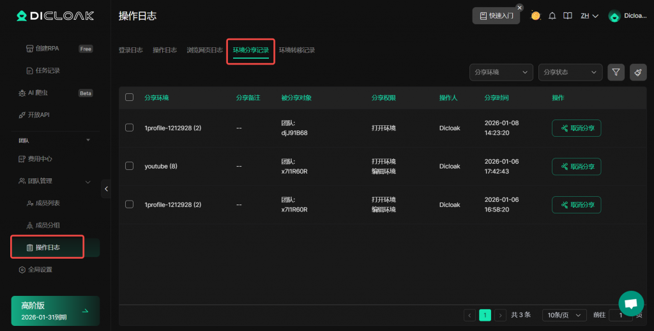Switch to the 环境转移记录 tab
The width and height of the screenshot is (654, 331).
pyautogui.click(x=296, y=50)
